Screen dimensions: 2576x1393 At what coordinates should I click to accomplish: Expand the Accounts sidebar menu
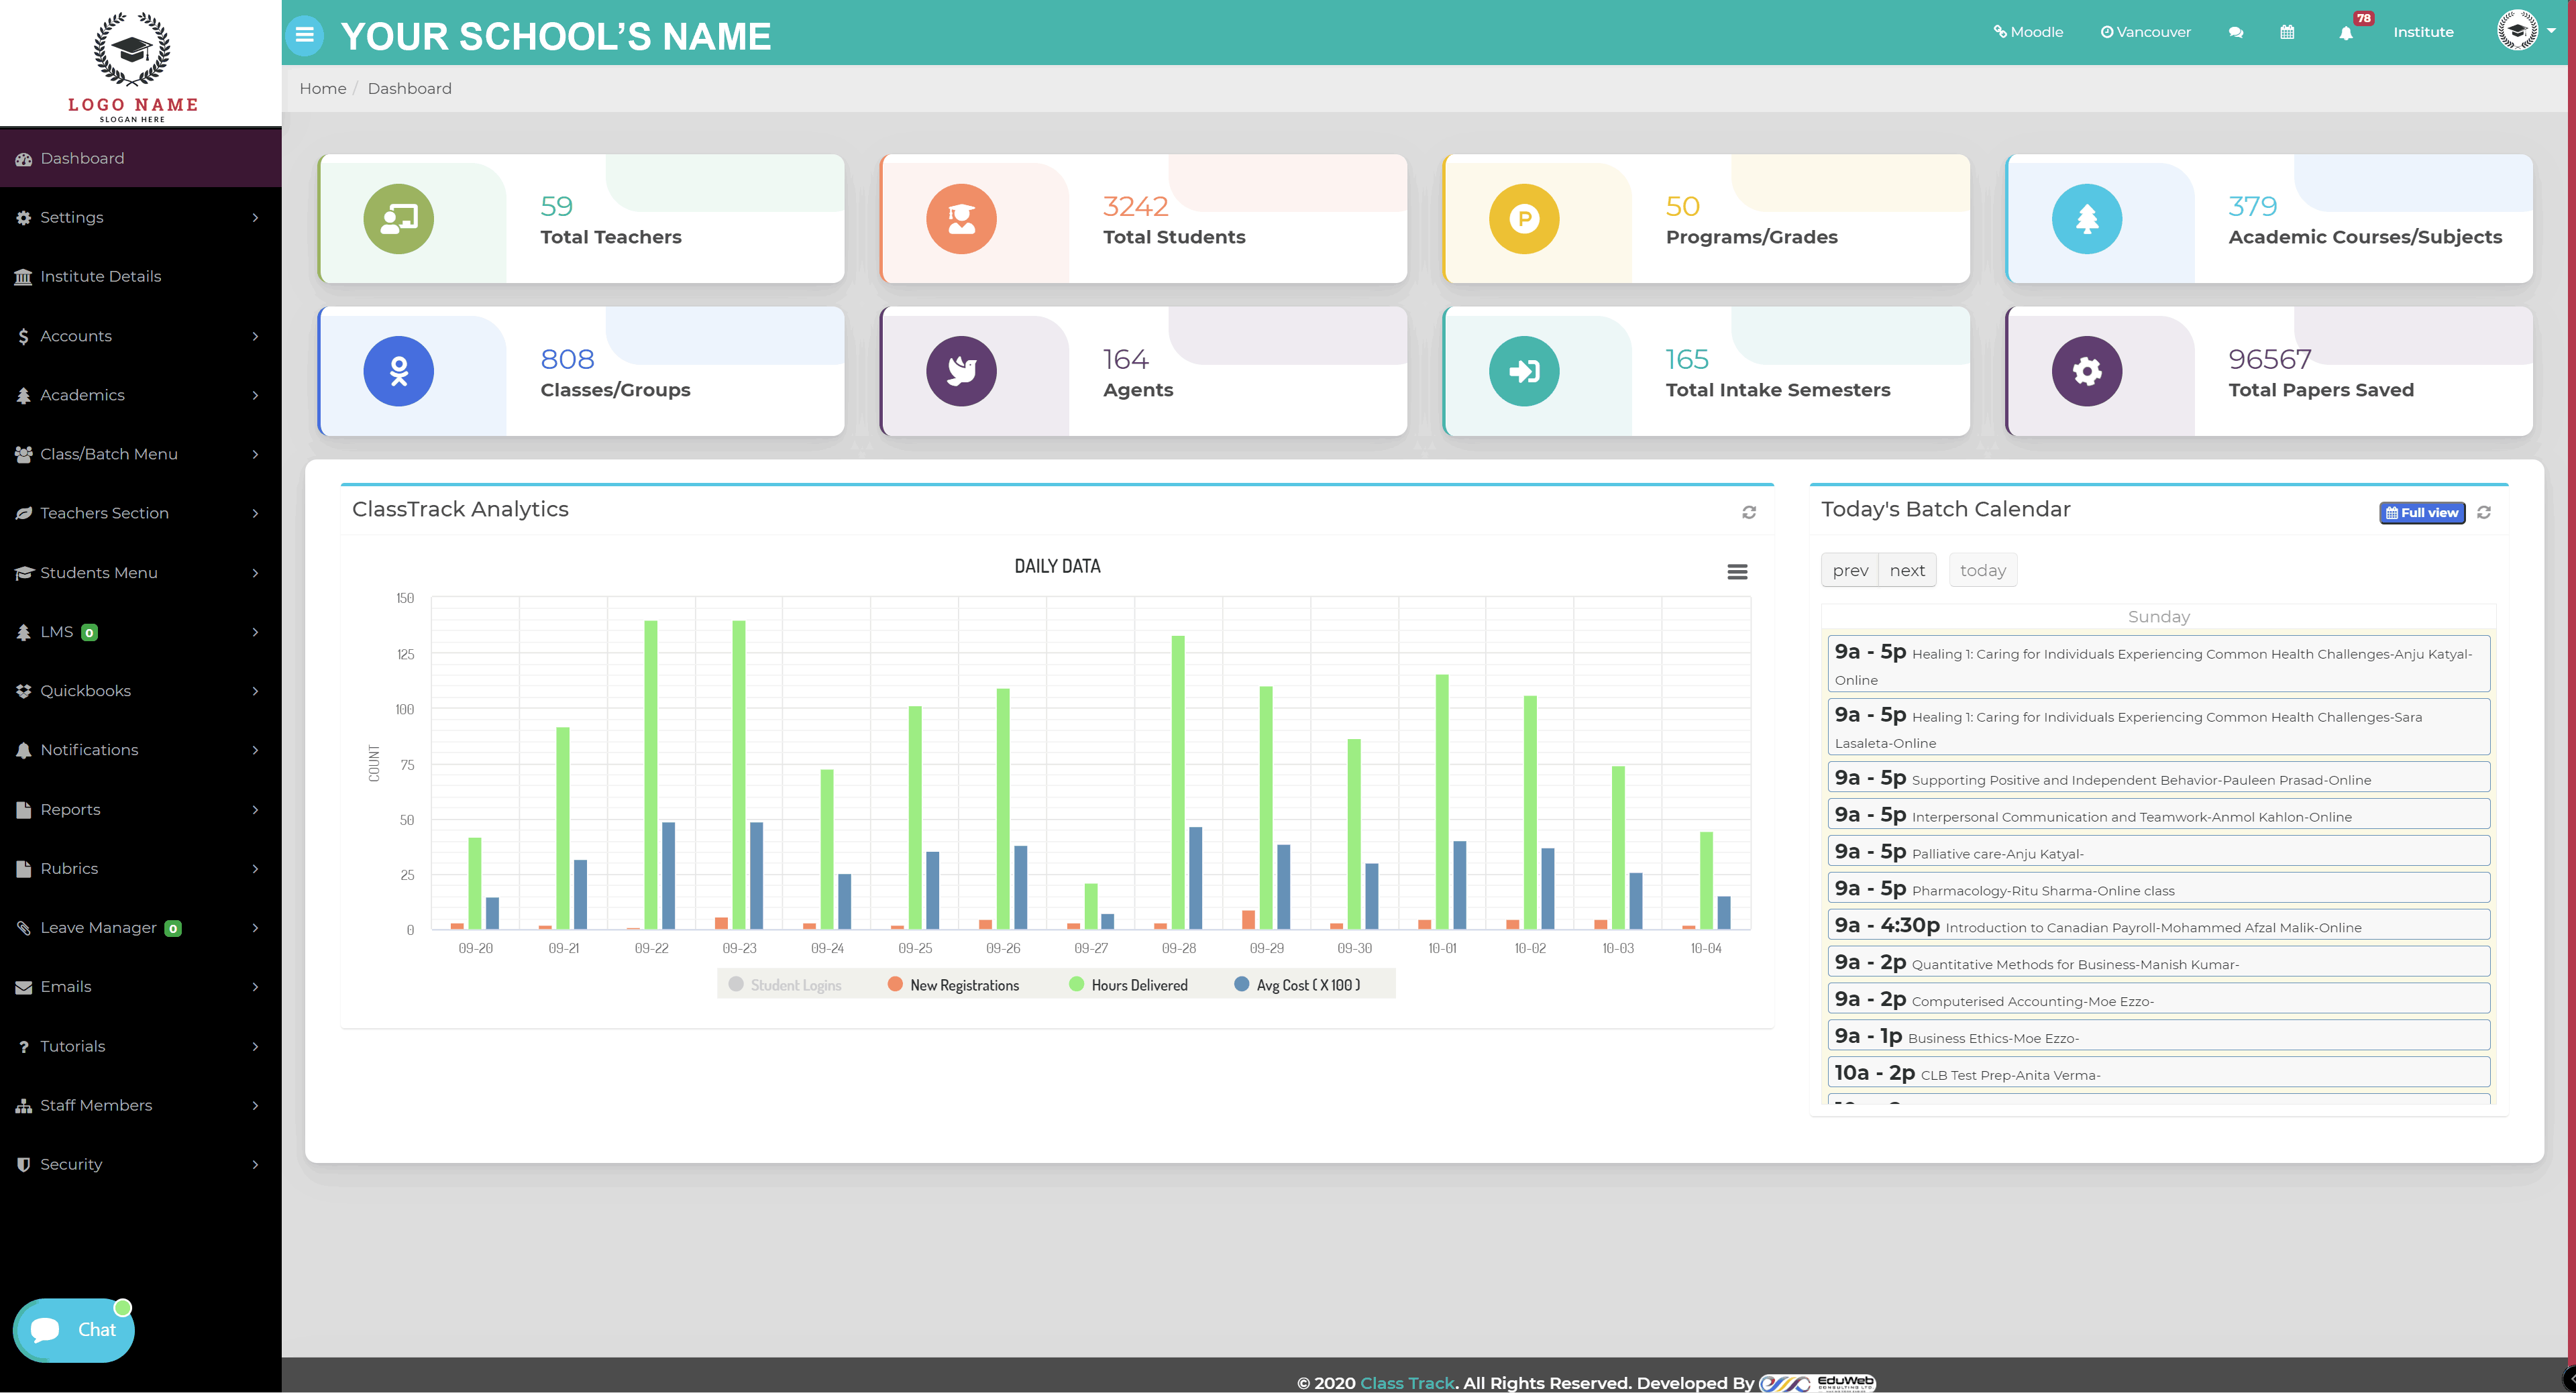point(140,336)
